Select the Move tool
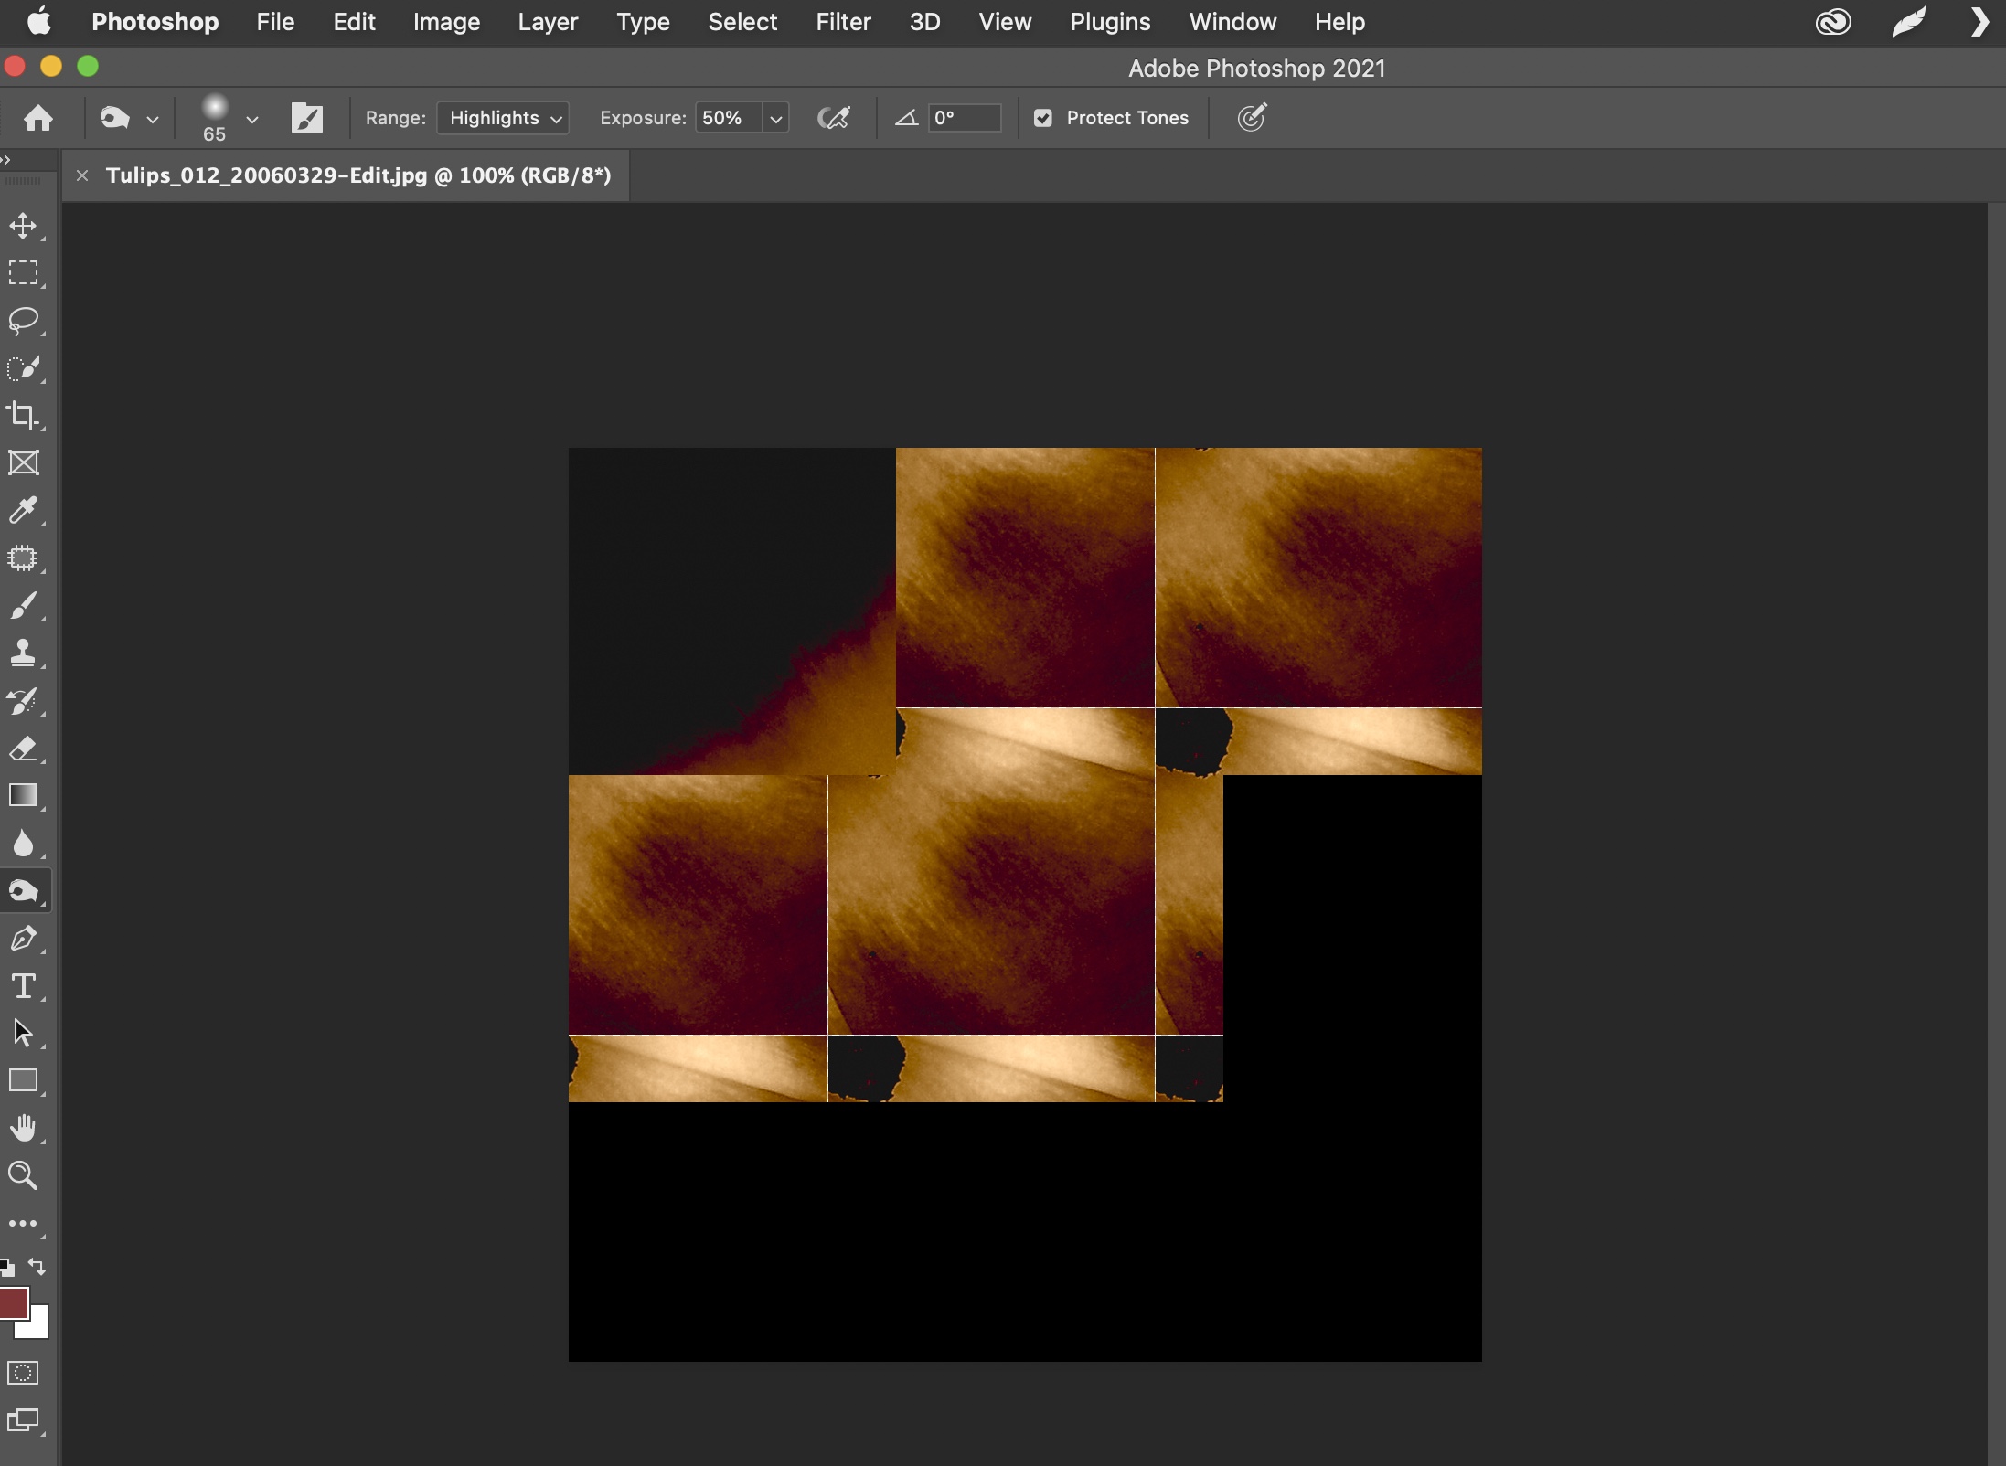The width and height of the screenshot is (2006, 1466). [23, 226]
